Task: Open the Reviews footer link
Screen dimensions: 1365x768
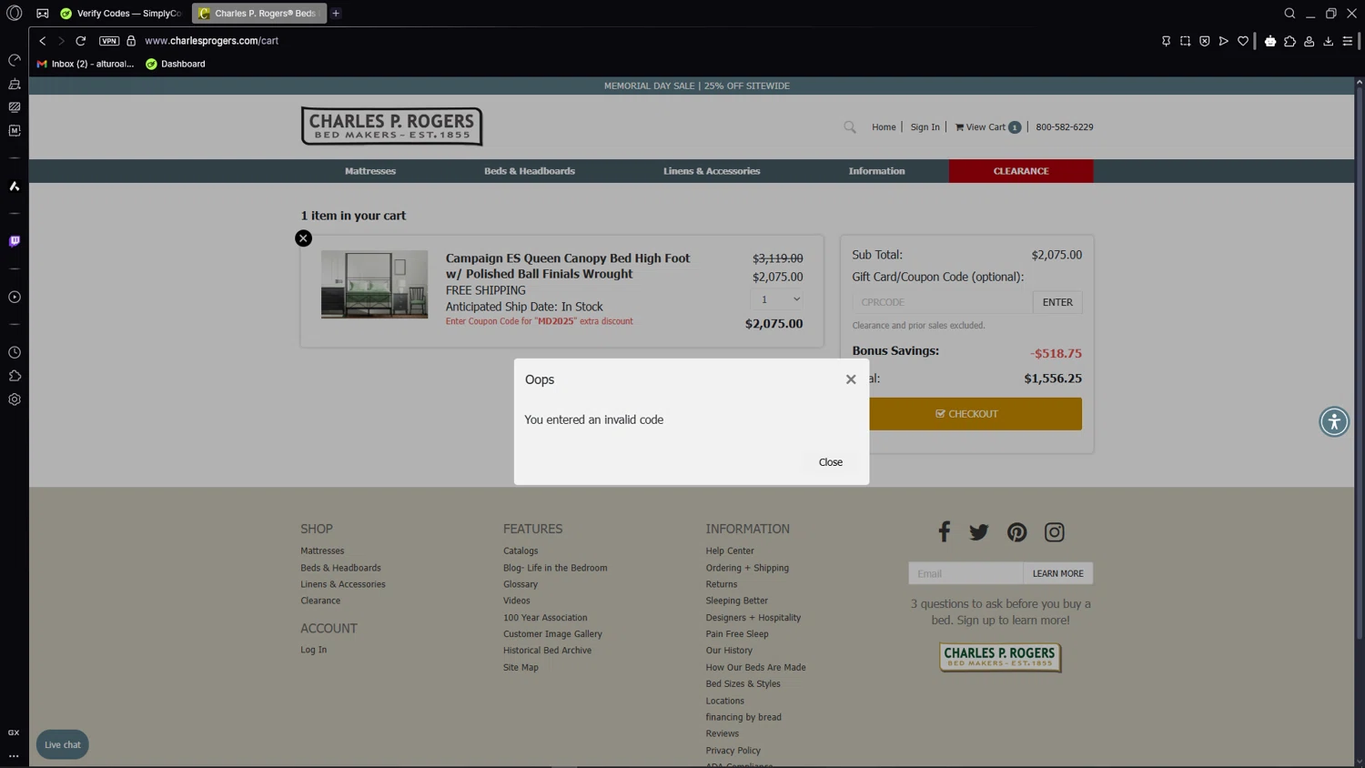Action: click(x=722, y=733)
